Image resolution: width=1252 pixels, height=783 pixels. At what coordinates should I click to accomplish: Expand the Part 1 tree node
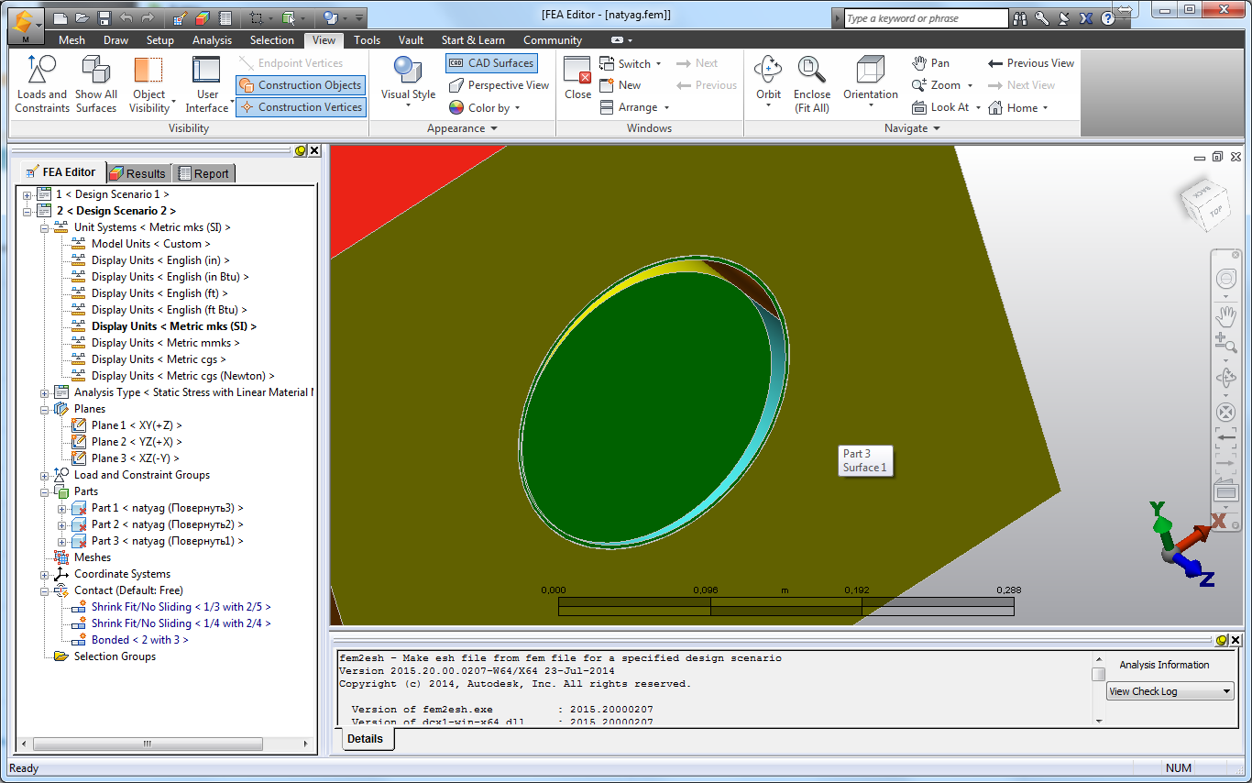pyautogui.click(x=62, y=508)
